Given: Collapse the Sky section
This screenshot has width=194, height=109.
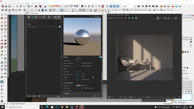Looking at the screenshot, I should point(63,69).
